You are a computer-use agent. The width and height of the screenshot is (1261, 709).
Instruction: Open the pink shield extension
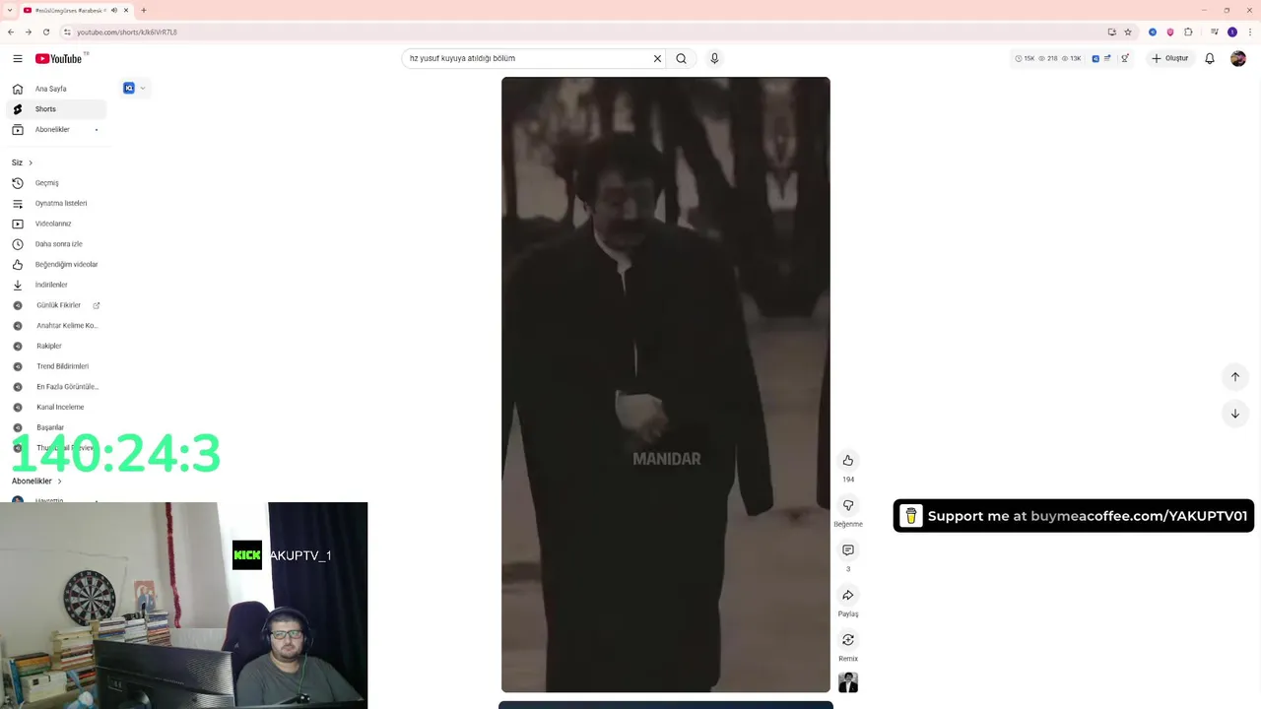pyautogui.click(x=1170, y=32)
